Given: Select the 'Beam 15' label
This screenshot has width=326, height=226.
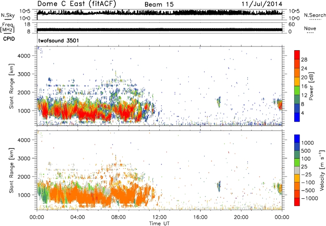Looking at the screenshot, I should tap(159, 4).
